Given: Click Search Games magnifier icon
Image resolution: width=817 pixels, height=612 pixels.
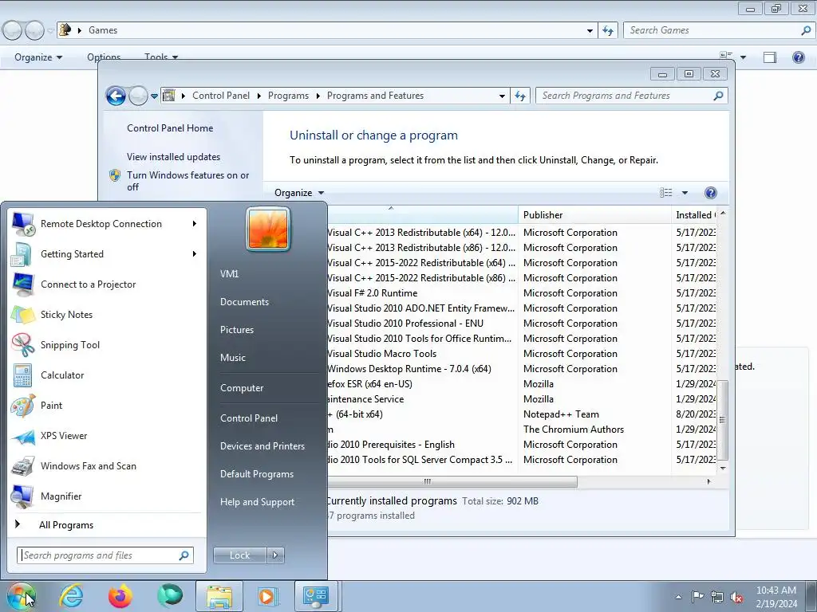Looking at the screenshot, I should pos(806,30).
